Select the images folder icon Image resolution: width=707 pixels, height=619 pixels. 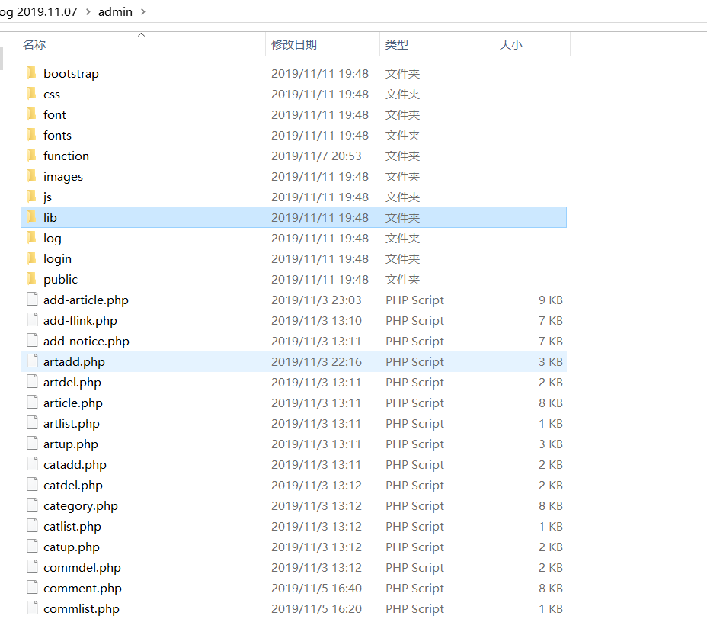(x=31, y=176)
